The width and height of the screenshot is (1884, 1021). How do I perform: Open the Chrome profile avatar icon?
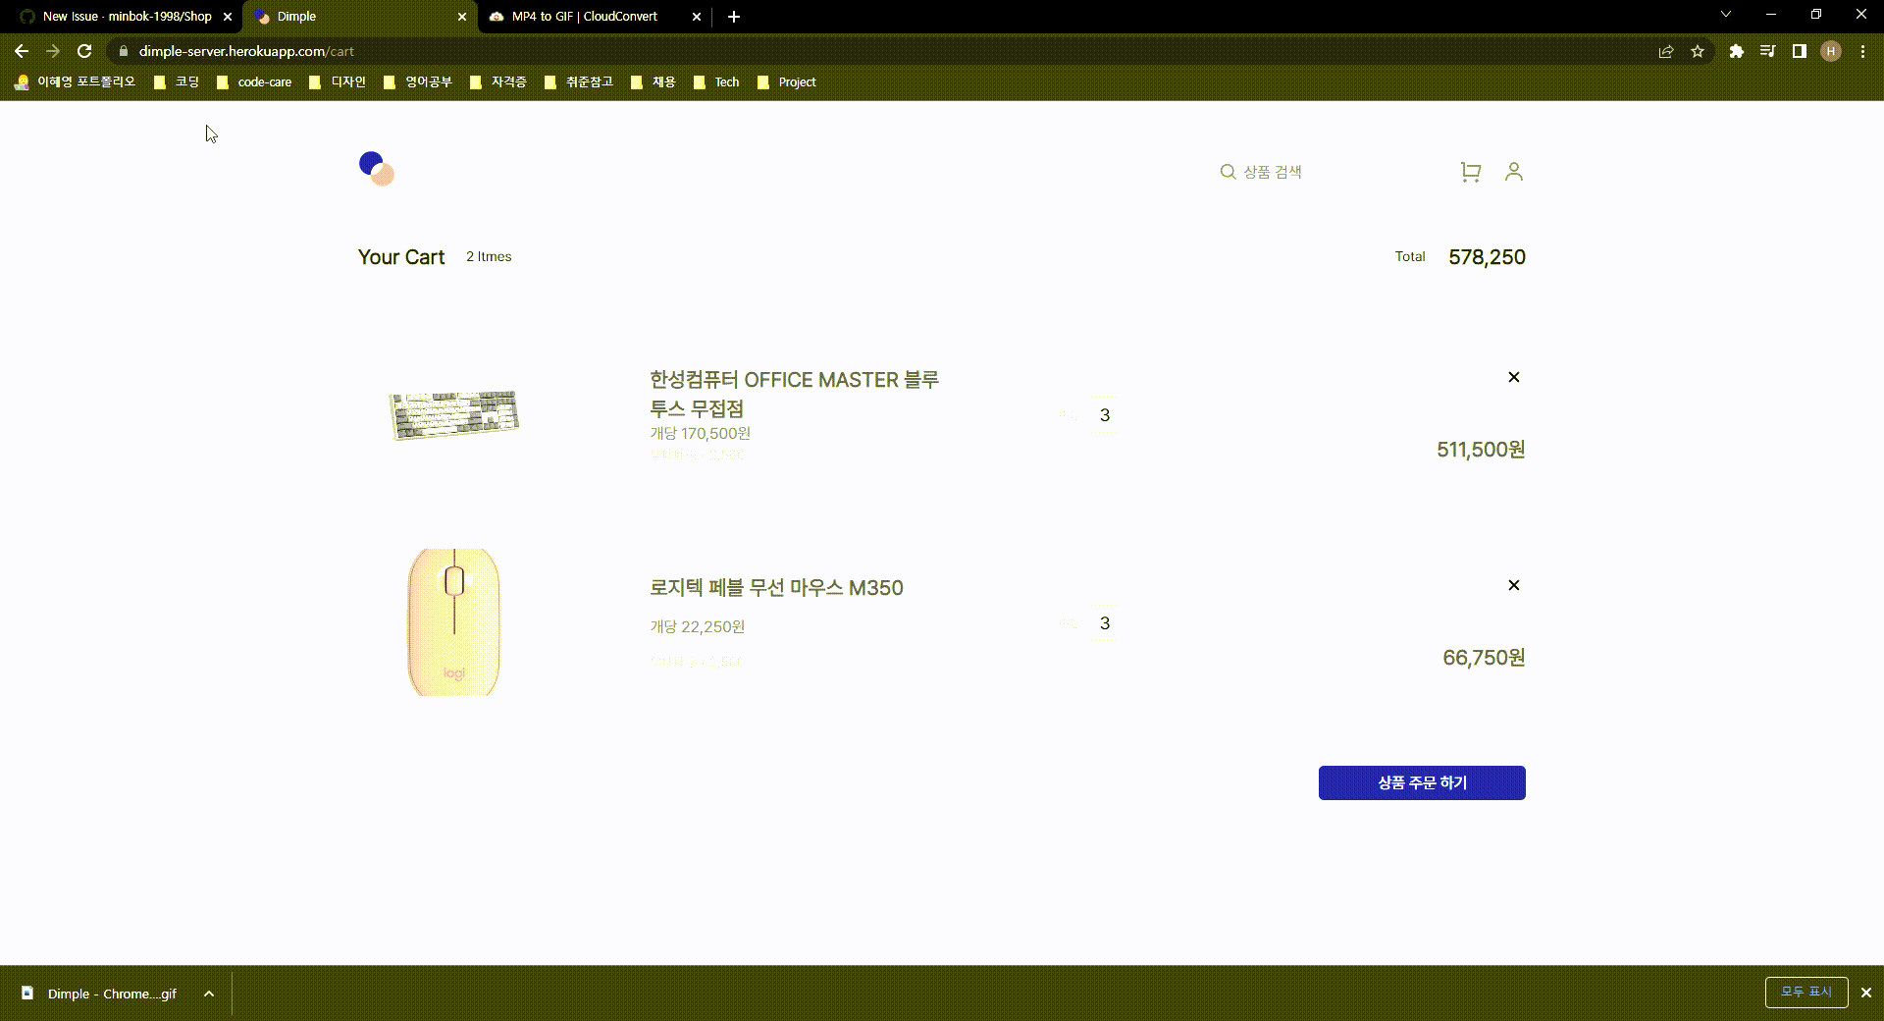pyautogui.click(x=1831, y=51)
